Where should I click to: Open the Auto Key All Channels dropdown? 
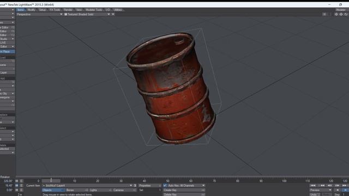(x=186, y=186)
